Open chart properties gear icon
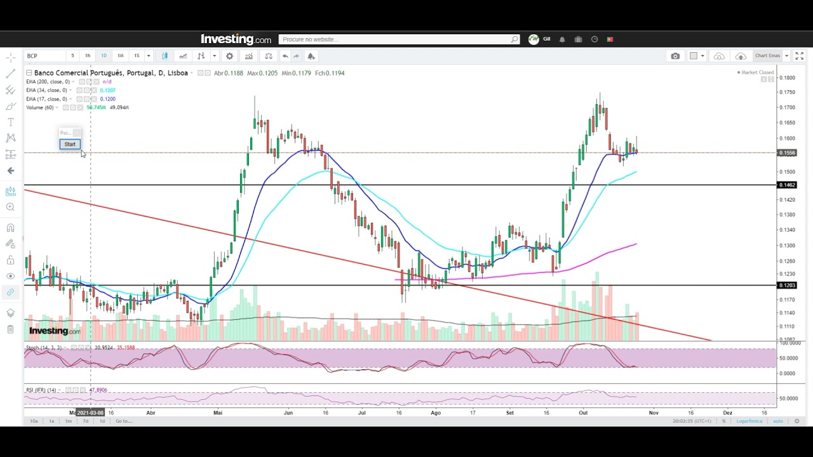813x457 pixels. click(229, 56)
